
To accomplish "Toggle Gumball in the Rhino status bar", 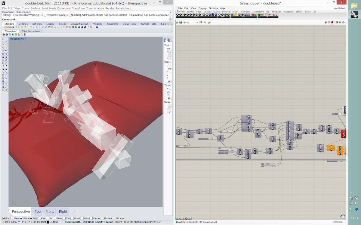I will [110, 222].
